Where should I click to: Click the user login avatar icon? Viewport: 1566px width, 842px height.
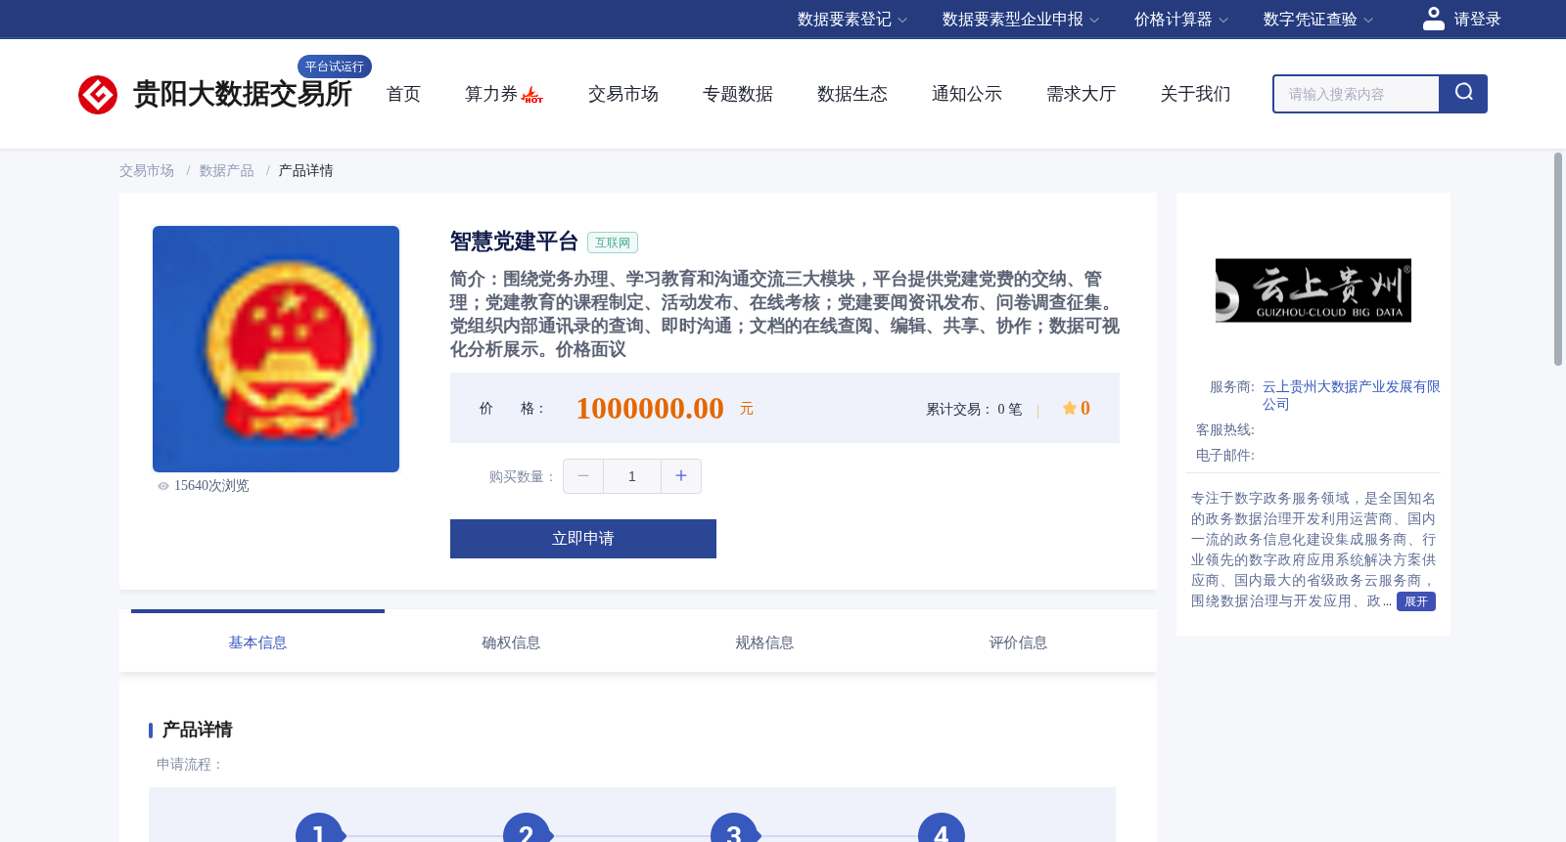1433,19
